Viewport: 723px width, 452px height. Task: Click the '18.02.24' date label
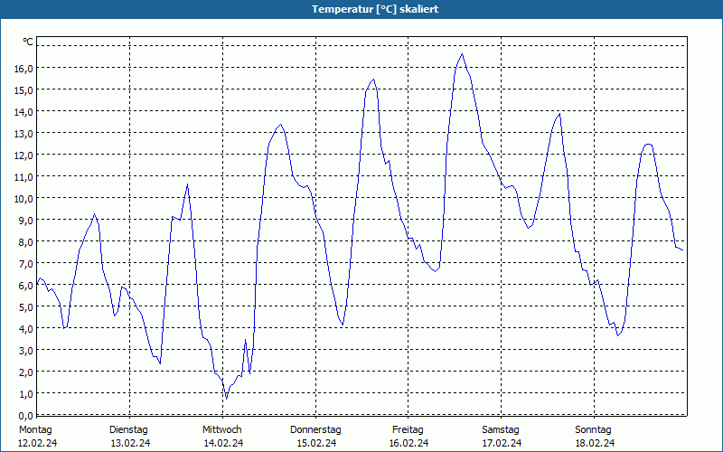pyautogui.click(x=595, y=443)
